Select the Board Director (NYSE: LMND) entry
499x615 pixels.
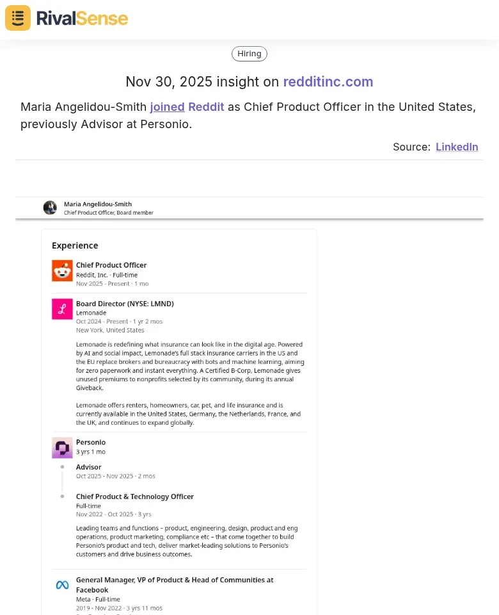[x=125, y=304]
